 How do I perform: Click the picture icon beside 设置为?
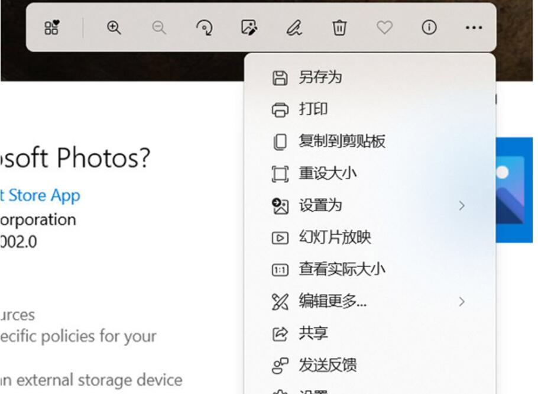(280, 206)
